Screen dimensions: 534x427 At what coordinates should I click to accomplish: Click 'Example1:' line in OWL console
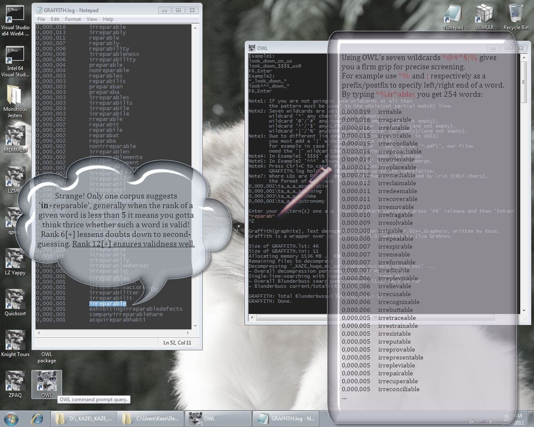pyautogui.click(x=262, y=56)
